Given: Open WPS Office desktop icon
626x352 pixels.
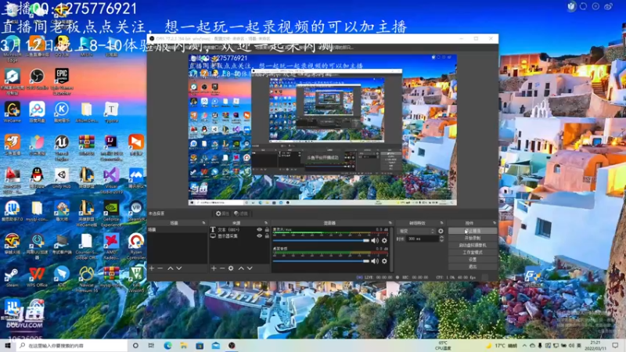Looking at the screenshot, I should 37,277.
